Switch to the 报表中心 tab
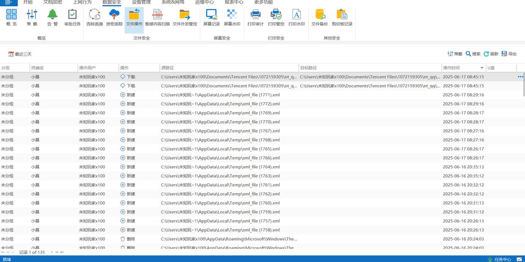 pos(234,3)
